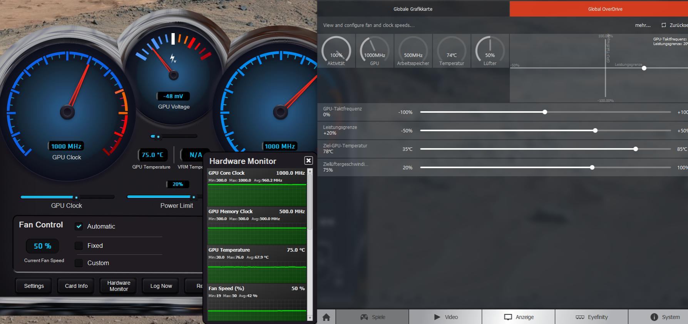Open the Card Info button
Viewport: 688px width, 324px height.
click(76, 286)
